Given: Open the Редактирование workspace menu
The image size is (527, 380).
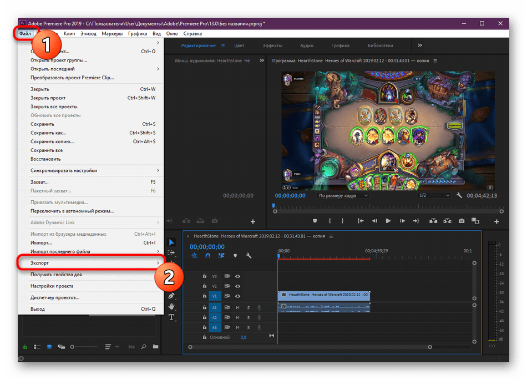Looking at the screenshot, I should click(223, 45).
